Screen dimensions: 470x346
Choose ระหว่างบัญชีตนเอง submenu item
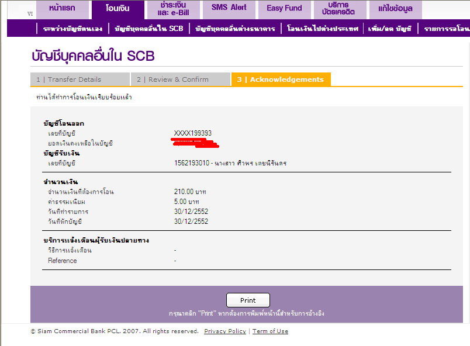pyautogui.click(x=73, y=29)
